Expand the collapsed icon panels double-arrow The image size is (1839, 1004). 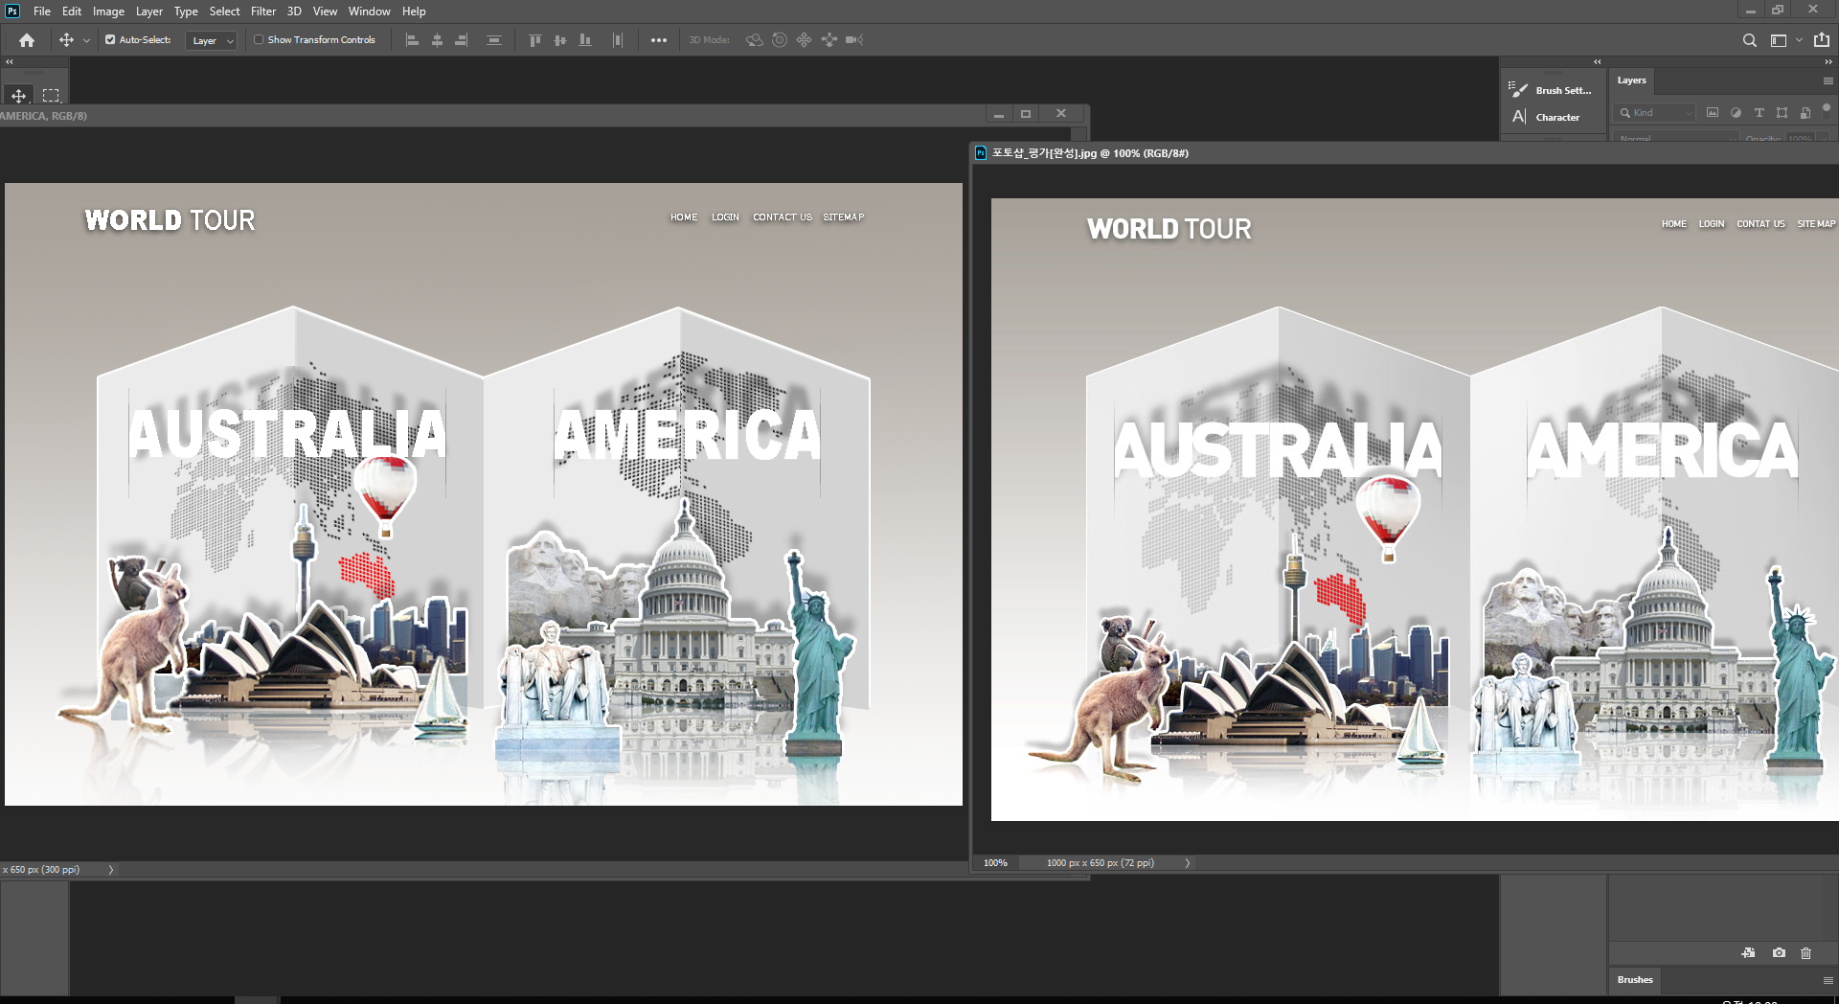[1597, 61]
